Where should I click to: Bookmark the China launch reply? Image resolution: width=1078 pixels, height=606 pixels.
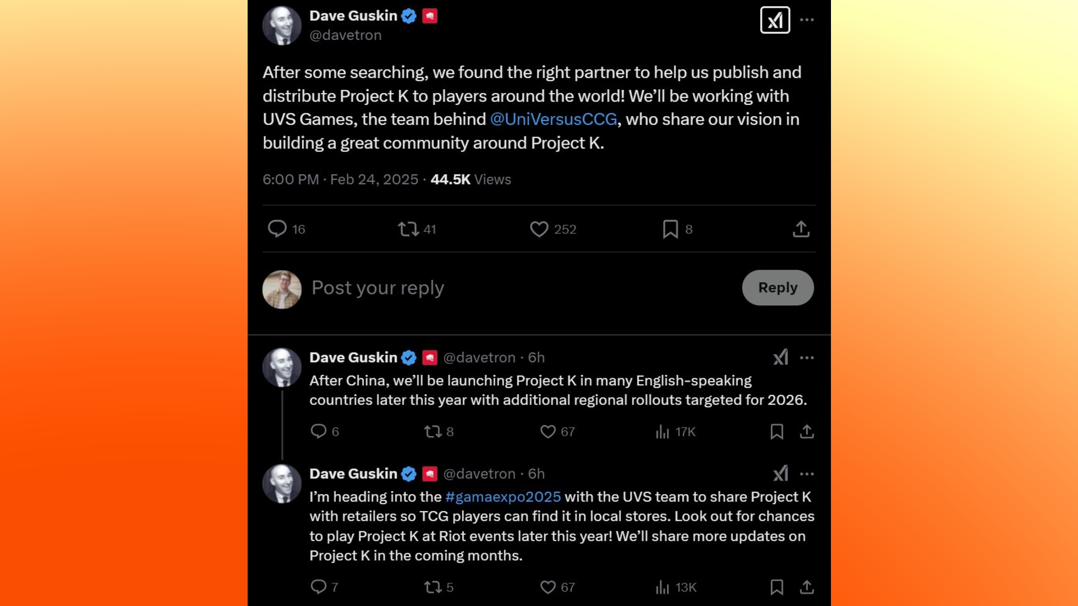(777, 431)
